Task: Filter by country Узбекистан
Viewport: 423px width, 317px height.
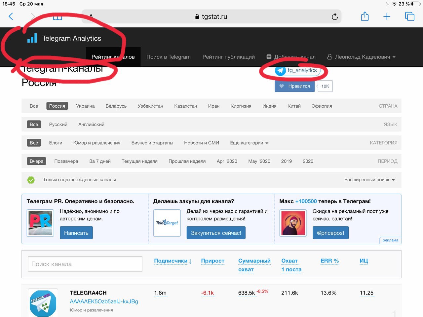Action: [x=150, y=106]
